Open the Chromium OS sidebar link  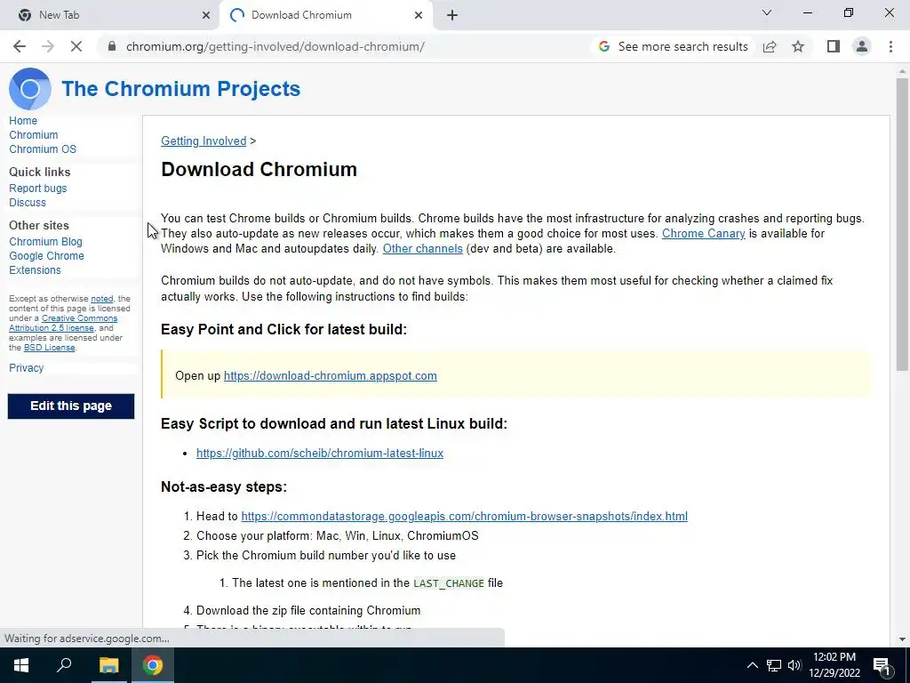click(43, 149)
